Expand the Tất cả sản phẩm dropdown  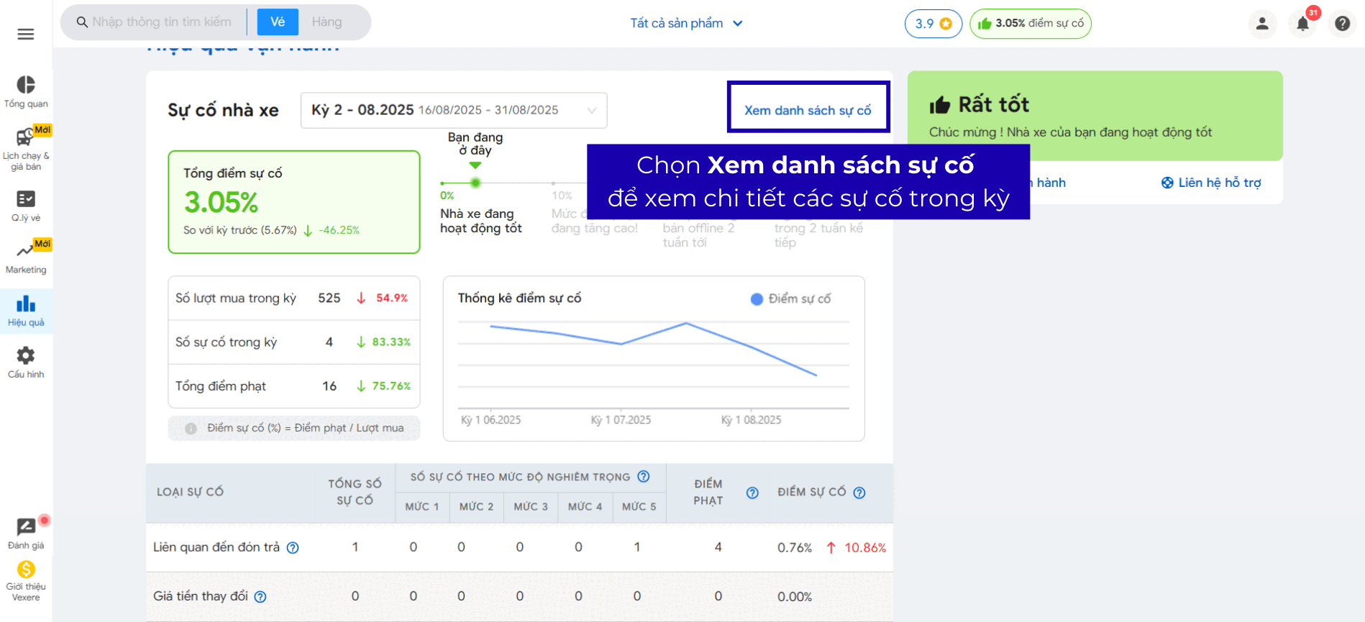(x=686, y=23)
